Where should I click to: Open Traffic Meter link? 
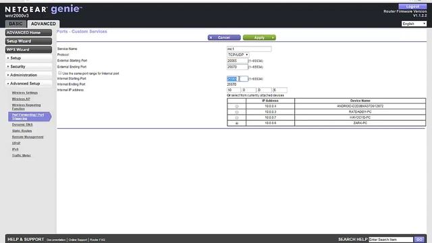click(x=21, y=155)
